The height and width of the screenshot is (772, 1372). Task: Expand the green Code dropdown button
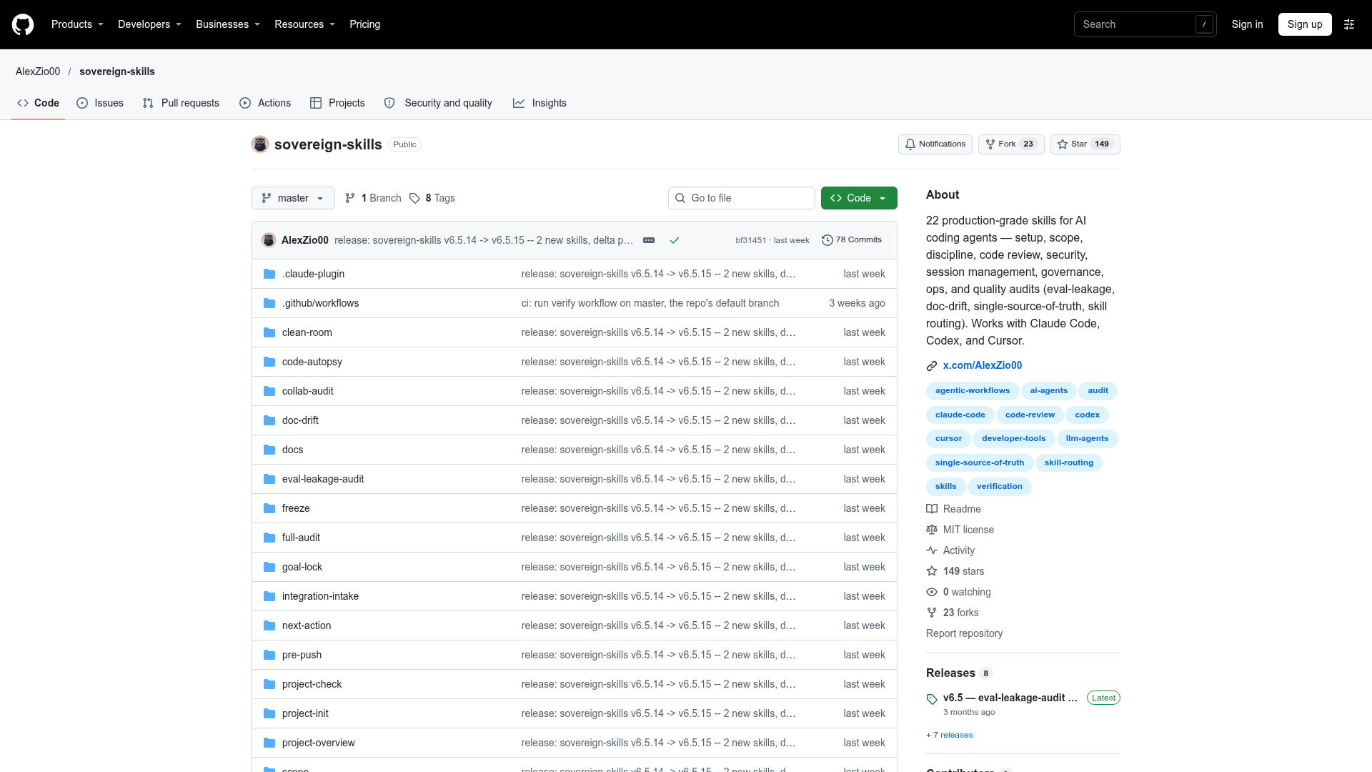tap(859, 198)
